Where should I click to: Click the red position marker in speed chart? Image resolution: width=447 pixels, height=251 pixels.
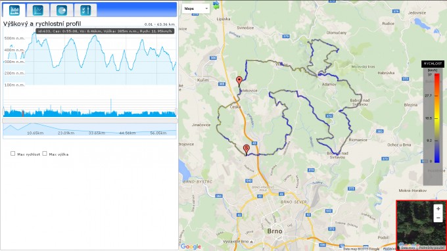23,114
